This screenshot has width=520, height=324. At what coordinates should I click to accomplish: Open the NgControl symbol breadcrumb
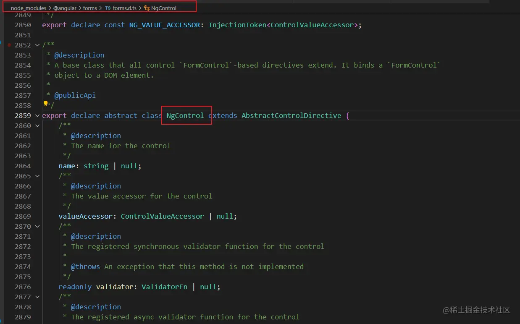[164, 8]
